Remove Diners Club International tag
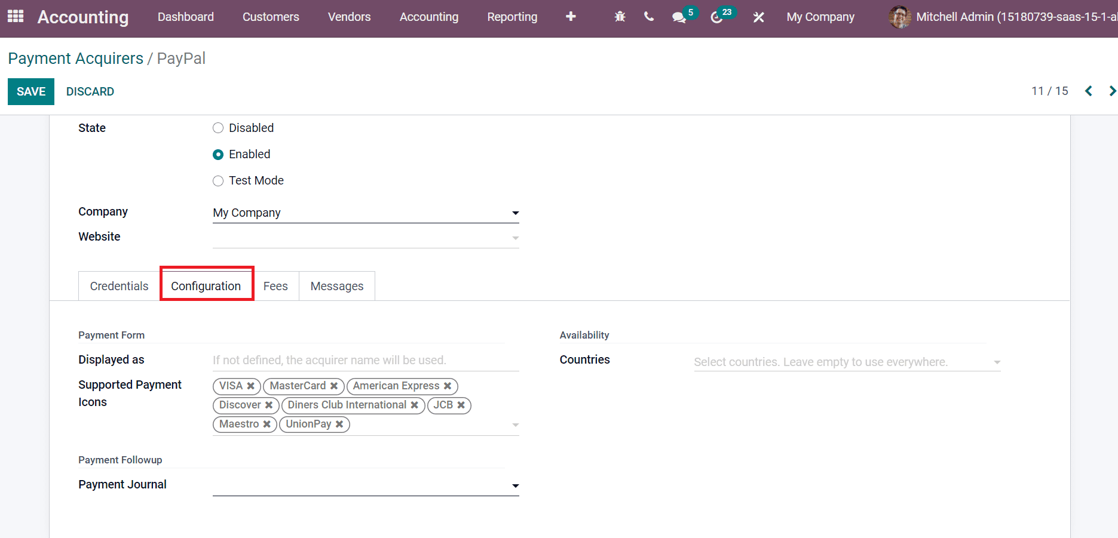The image size is (1118, 538). (415, 405)
